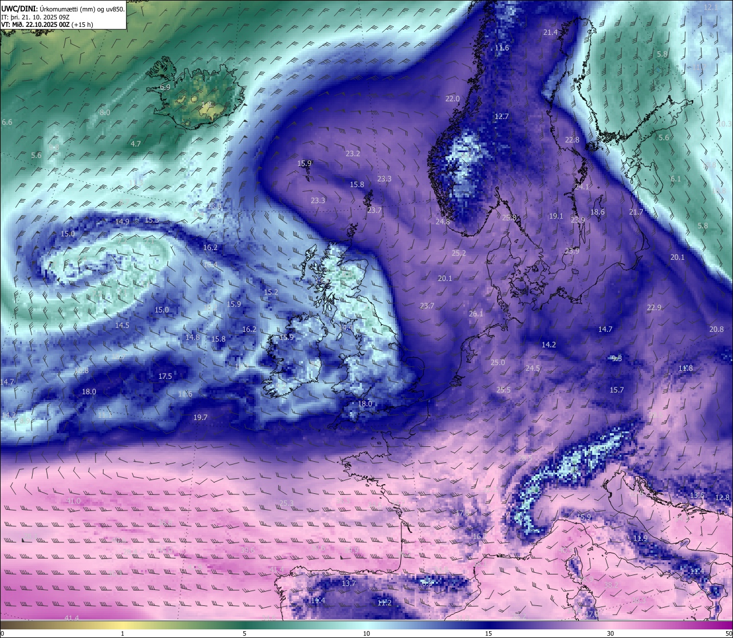Image resolution: width=733 pixels, height=638 pixels.
Task: Click the 21.7 value east of the Baltic
Action: click(636, 212)
